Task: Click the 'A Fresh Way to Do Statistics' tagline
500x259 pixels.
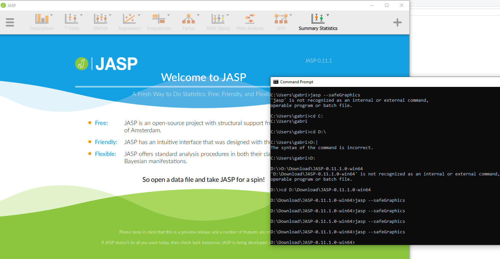Action: click(201, 94)
